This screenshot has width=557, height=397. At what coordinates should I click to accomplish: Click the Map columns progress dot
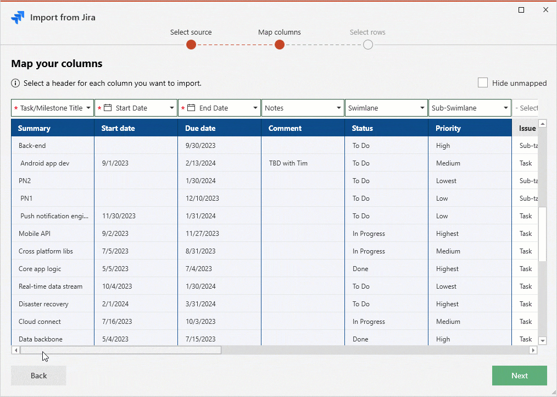pyautogui.click(x=280, y=45)
